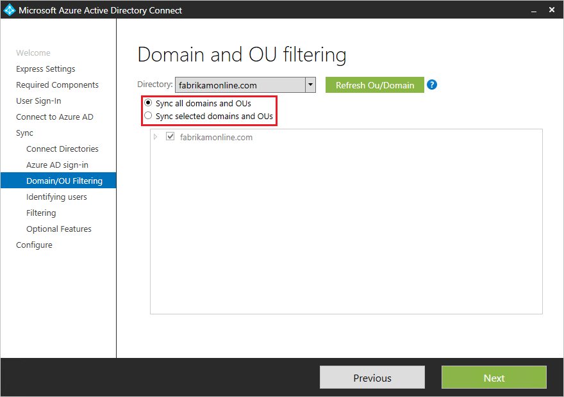
Task: Select the Identifying users step
Action: pyautogui.click(x=56, y=197)
